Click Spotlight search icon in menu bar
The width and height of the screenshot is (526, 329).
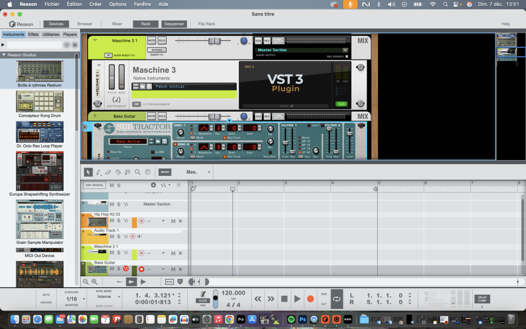point(445,4)
